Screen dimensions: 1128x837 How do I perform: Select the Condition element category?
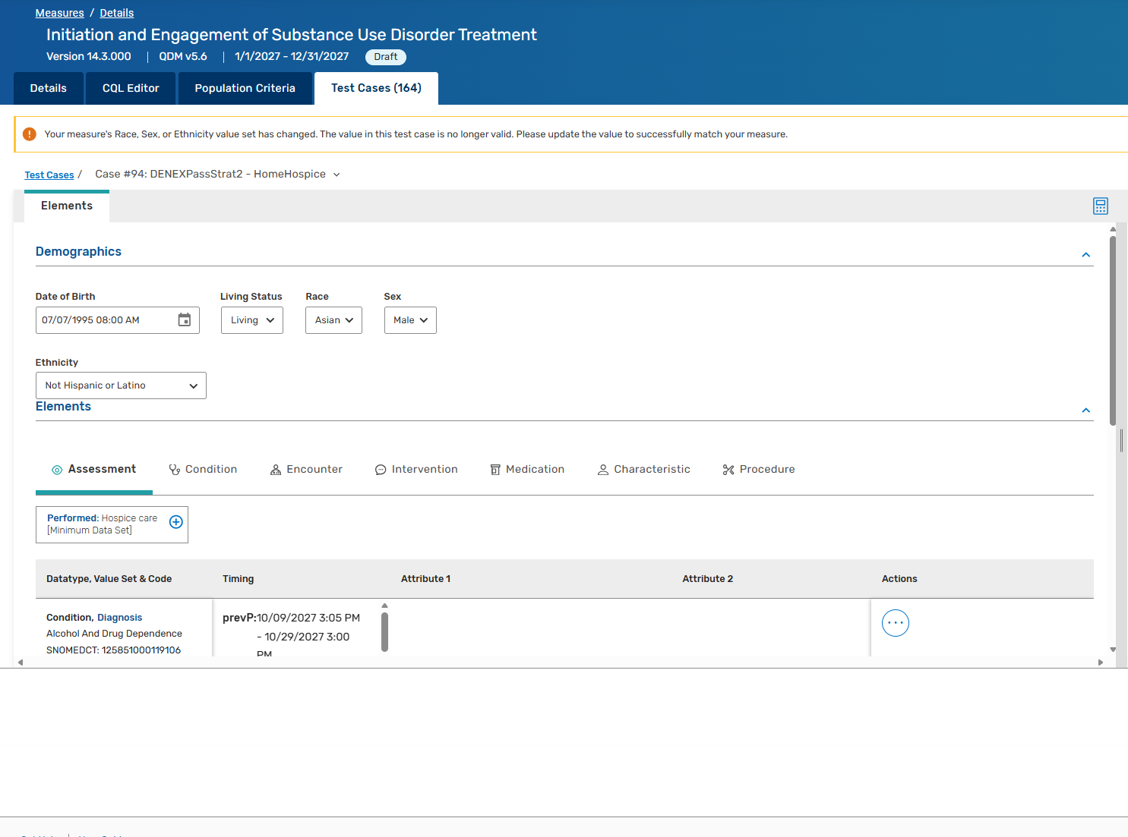(x=203, y=470)
